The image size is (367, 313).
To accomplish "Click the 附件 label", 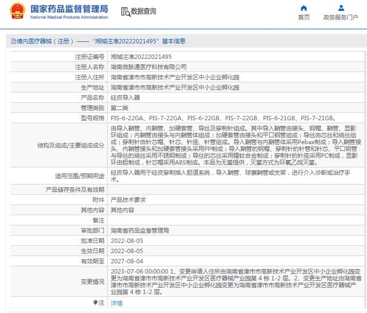I will [x=98, y=200].
